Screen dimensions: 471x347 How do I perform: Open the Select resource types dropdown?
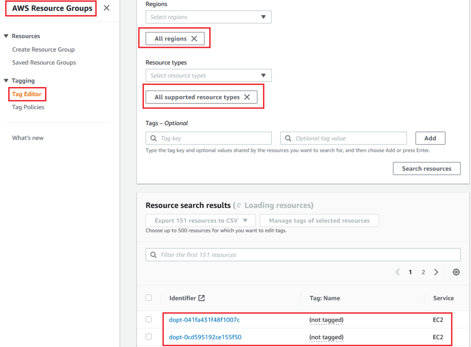coord(208,75)
